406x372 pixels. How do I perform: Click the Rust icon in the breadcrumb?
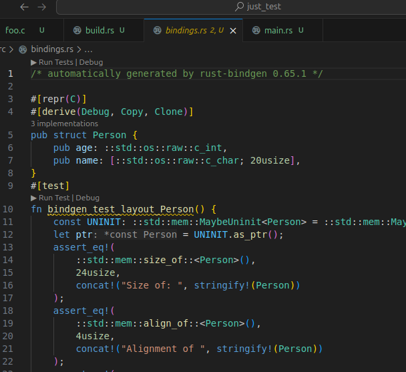pyautogui.click(x=23, y=49)
